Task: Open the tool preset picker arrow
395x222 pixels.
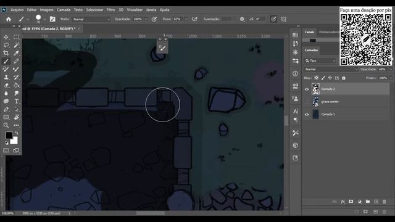Action: click(x=28, y=19)
